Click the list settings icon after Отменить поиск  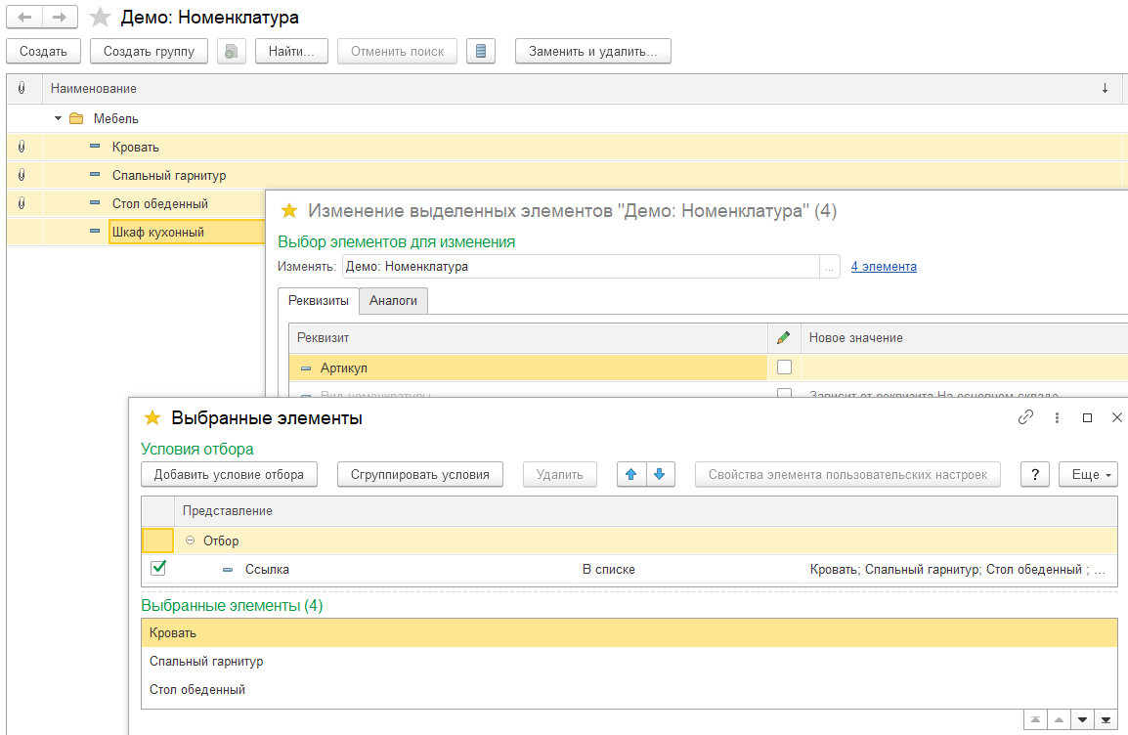[x=481, y=51]
